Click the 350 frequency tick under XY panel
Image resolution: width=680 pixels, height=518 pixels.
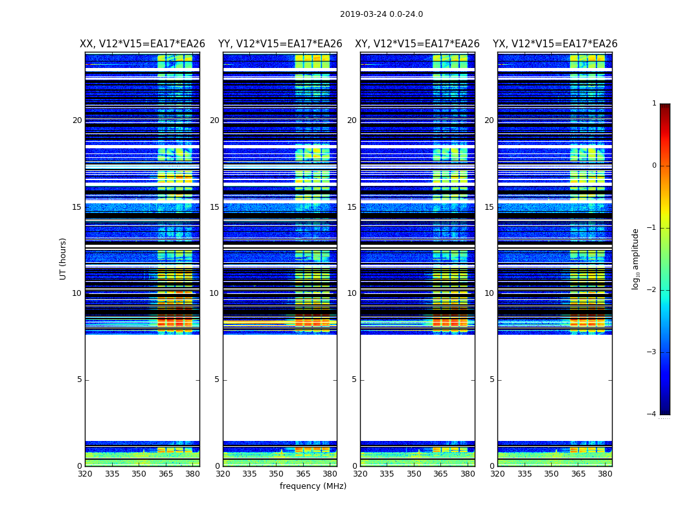point(414,474)
